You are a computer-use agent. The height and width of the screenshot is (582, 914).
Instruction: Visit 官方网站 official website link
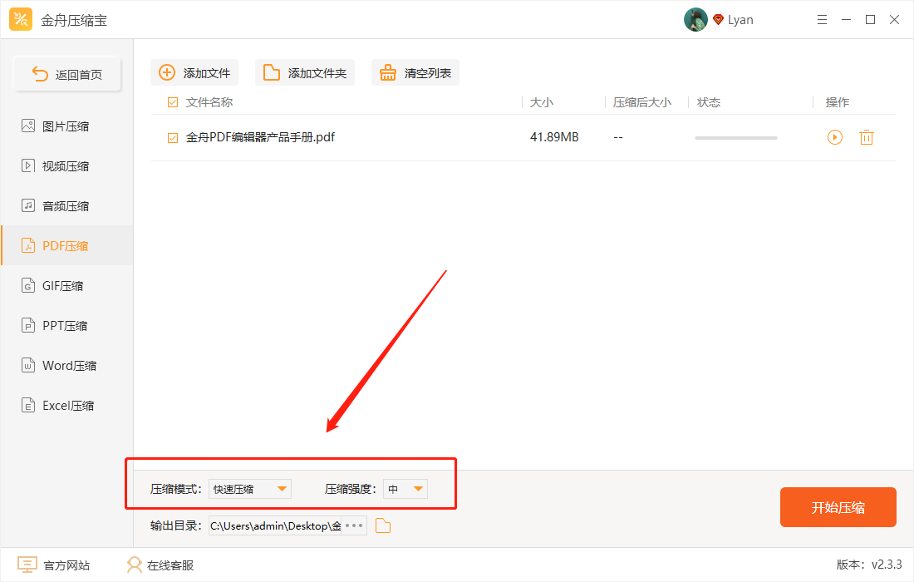click(x=54, y=565)
